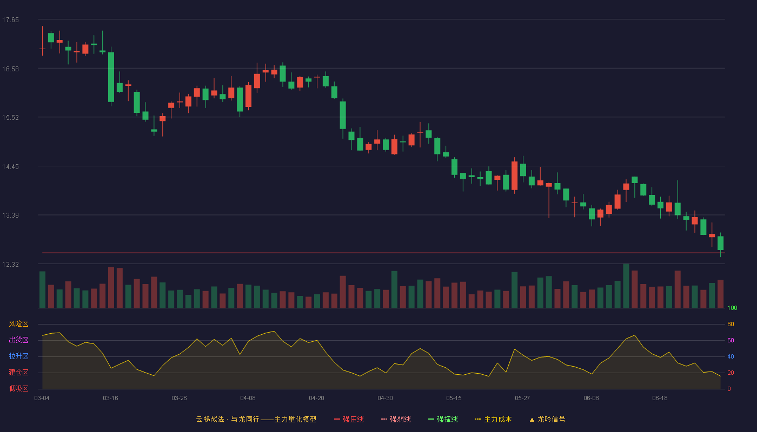
Task: Click the 16.58 price axis label
Action: point(10,69)
